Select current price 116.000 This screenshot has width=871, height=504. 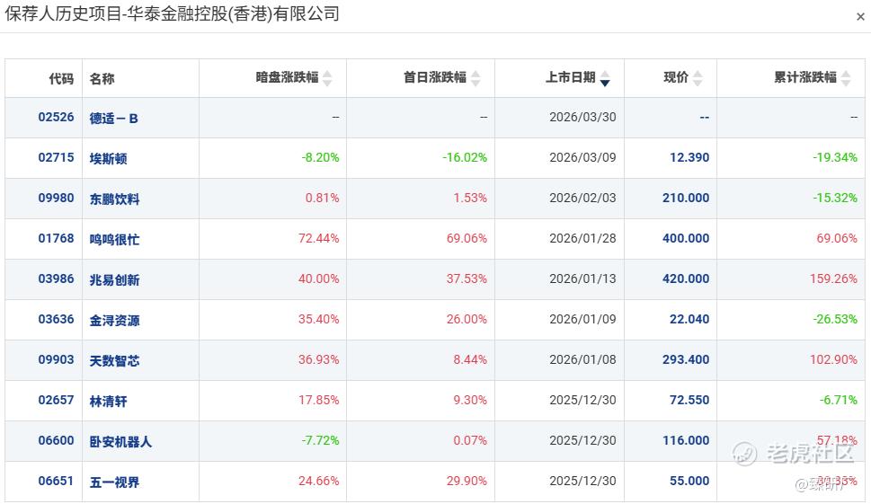pos(686,441)
